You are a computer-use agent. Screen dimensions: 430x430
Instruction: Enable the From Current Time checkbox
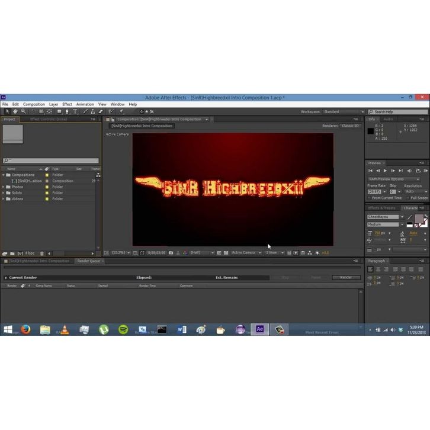point(369,198)
